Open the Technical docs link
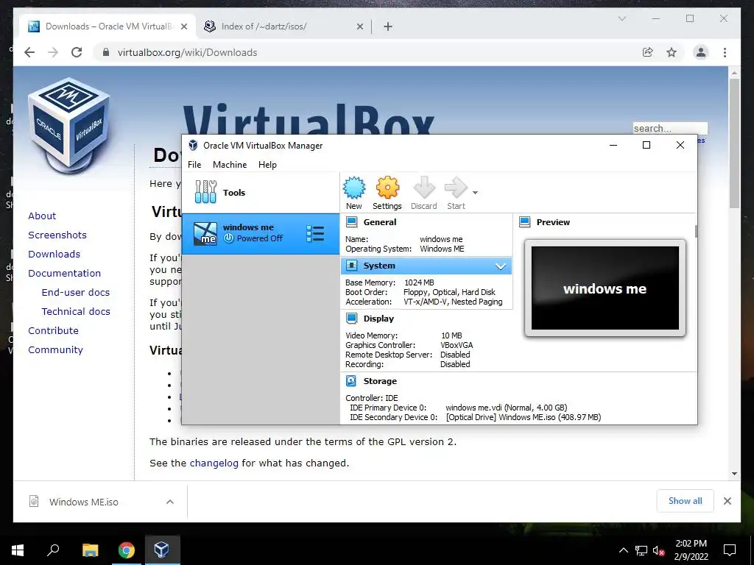Screen dimensions: 754x565 tap(76, 312)
